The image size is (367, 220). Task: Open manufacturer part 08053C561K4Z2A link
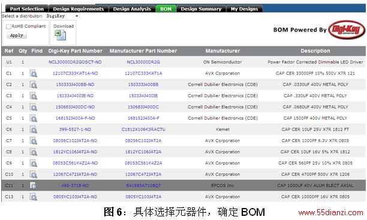click(143, 163)
